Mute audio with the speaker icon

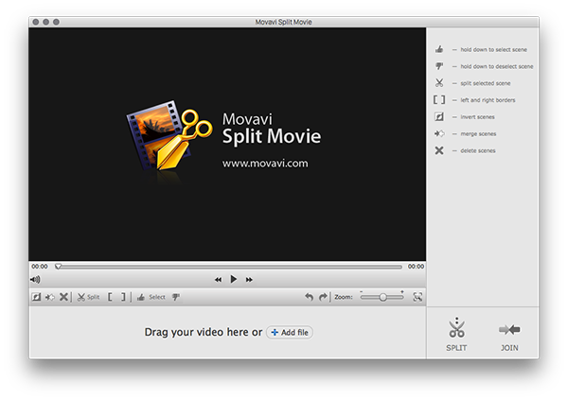click(x=36, y=280)
